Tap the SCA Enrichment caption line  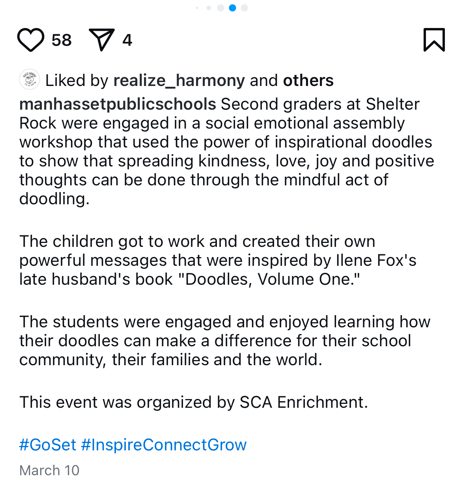tap(194, 402)
